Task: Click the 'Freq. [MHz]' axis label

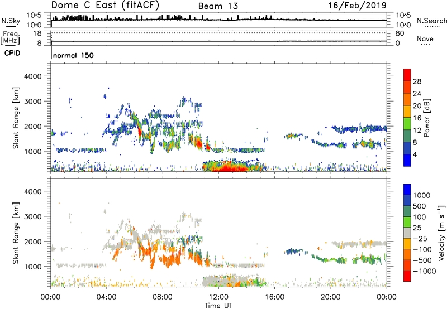Action: pyautogui.click(x=10, y=38)
